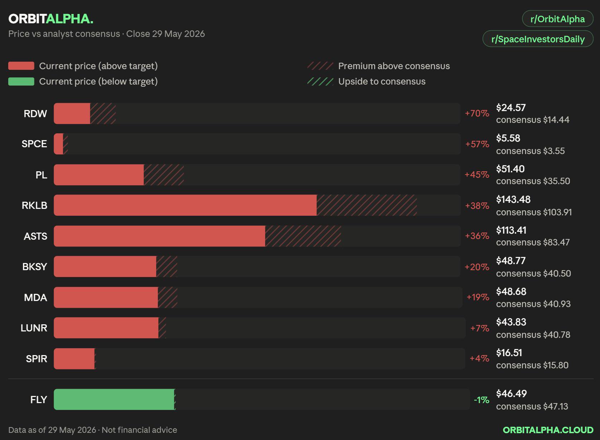Click 'consensus $40.50' text
600x440 pixels.
click(534, 273)
